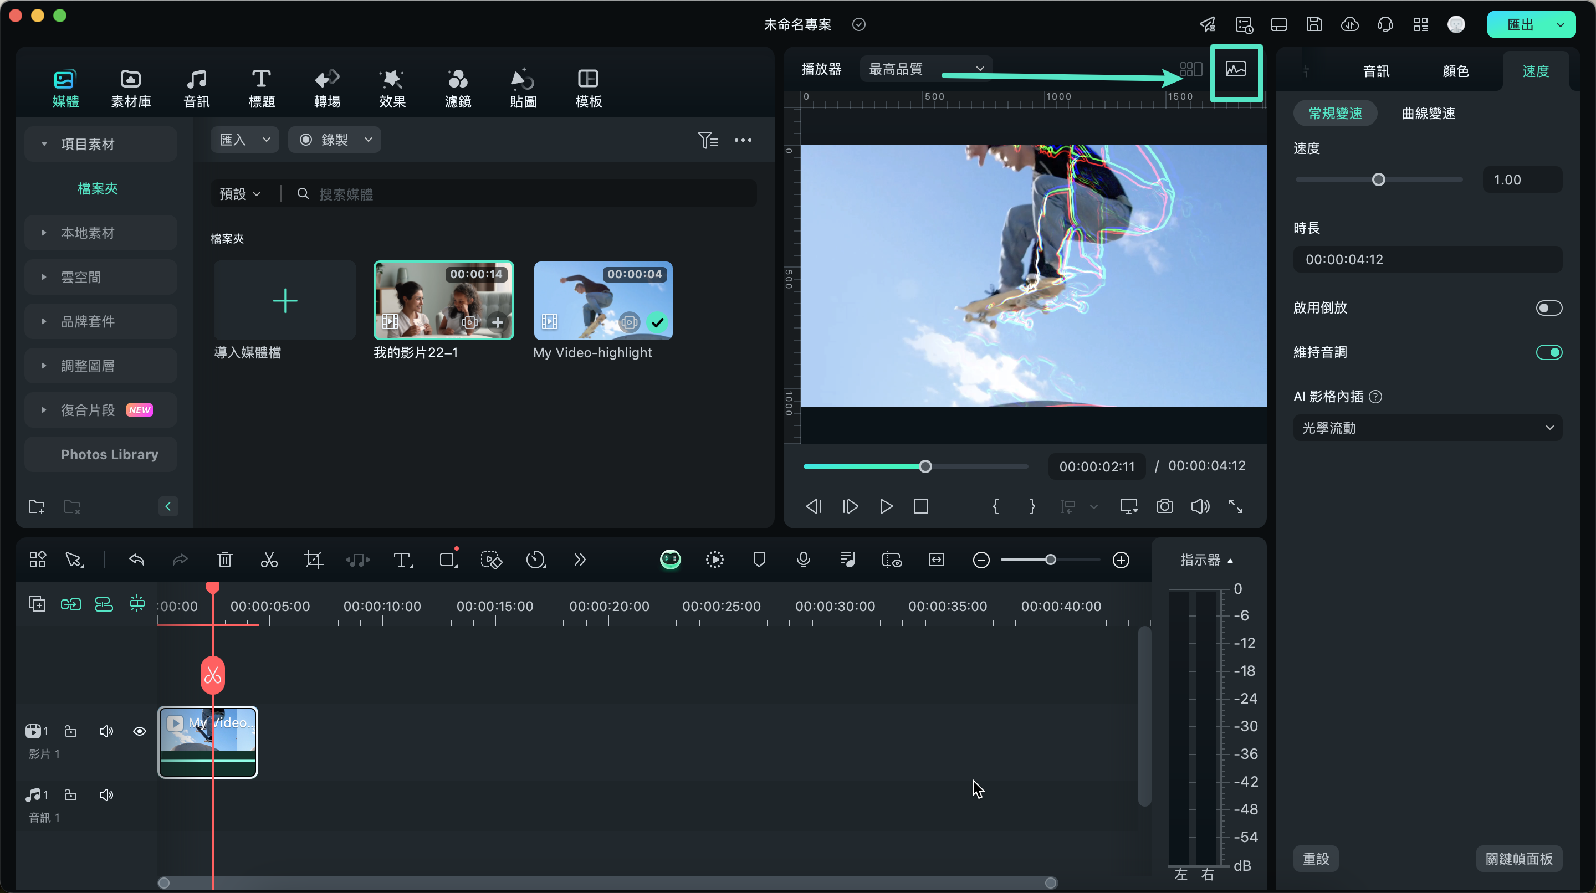The width and height of the screenshot is (1596, 893).
Task: Click the 匯出 export button
Action: pos(1520,25)
